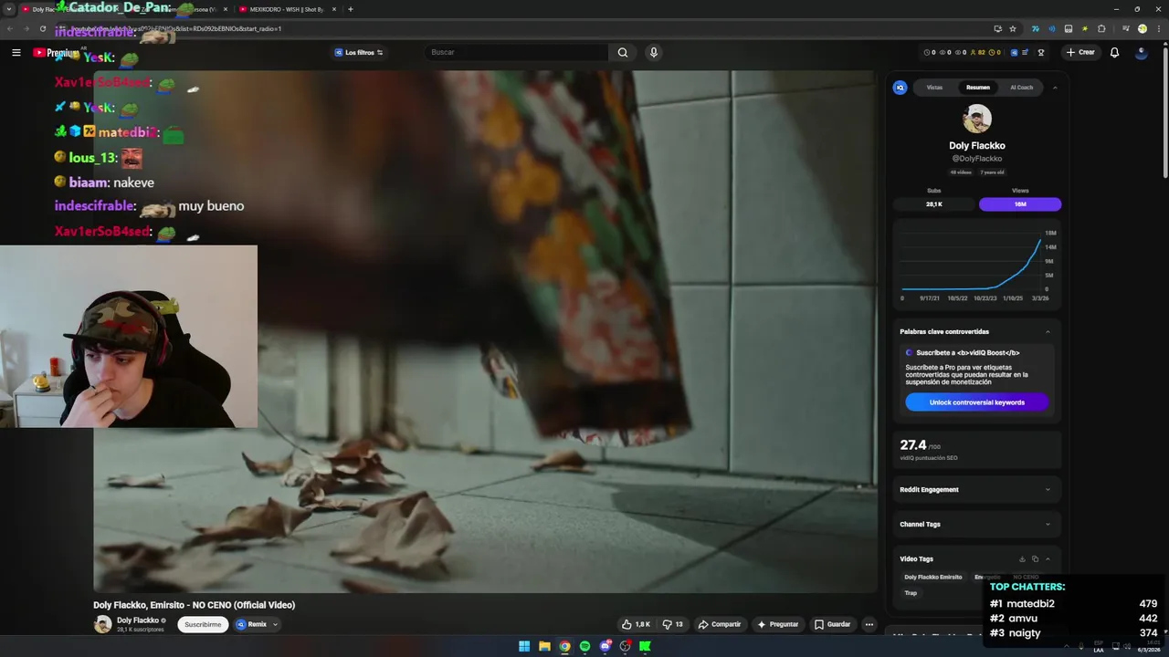Click the Trap video tag

pyautogui.click(x=911, y=593)
